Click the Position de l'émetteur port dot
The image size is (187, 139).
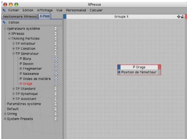point(119,72)
